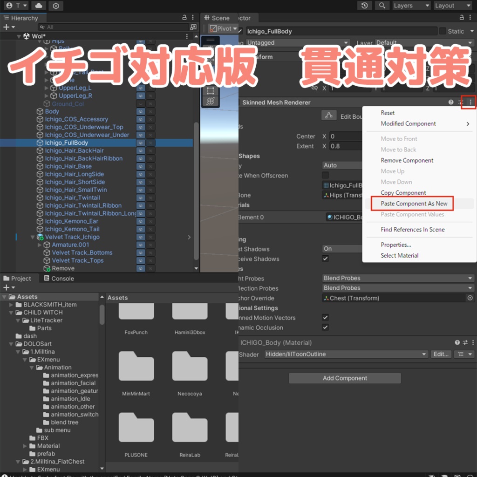Open the FoxPunch folder
Image resolution: width=477 pixels, height=477 pixels.
point(136,318)
